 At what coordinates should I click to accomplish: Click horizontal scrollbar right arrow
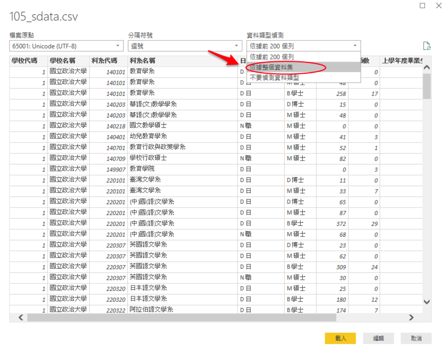point(411,317)
